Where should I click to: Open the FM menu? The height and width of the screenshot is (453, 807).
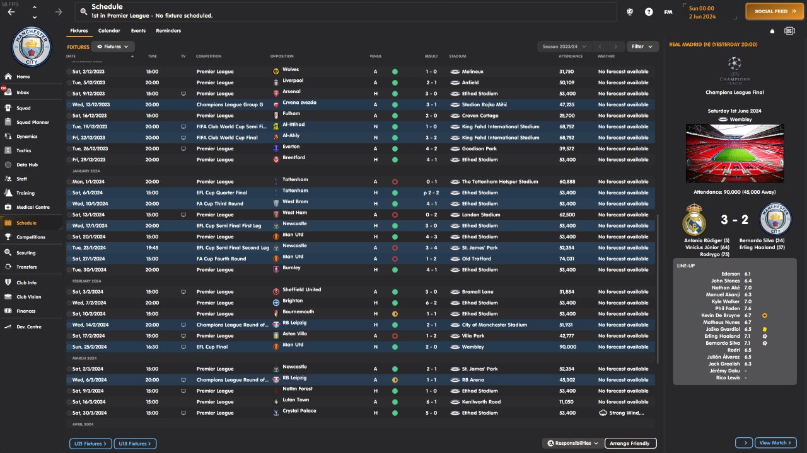coord(668,11)
